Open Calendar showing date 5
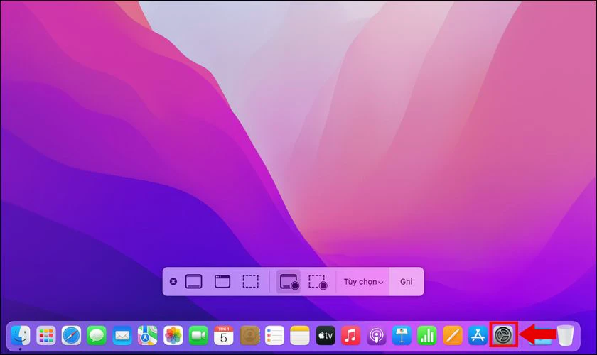The image size is (597, 355). [223, 336]
